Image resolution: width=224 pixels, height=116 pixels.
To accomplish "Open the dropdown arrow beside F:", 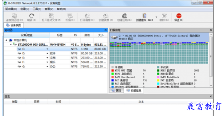I will [47, 62].
